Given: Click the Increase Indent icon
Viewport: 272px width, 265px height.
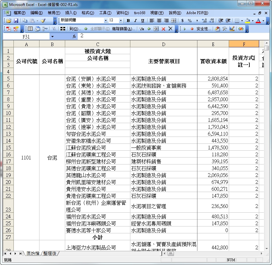Looking at the screenshot, I should coord(228,21).
